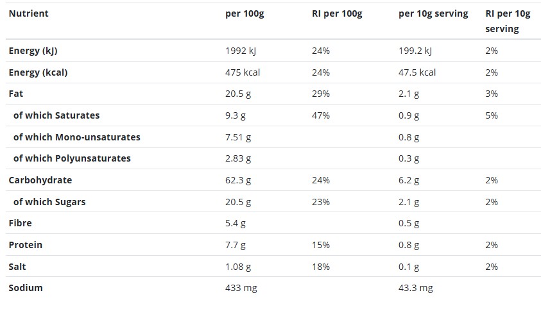
Task: Select the per 100g column header
Action: (x=245, y=13)
